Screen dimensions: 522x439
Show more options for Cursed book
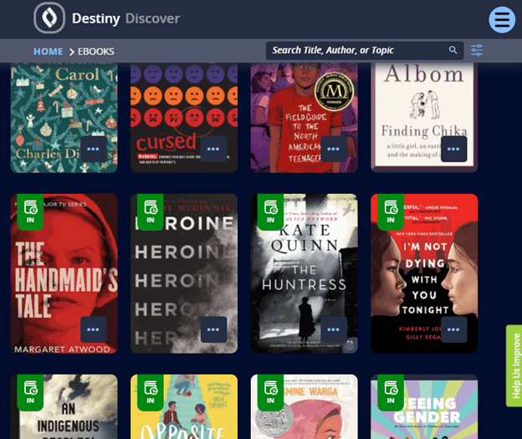213,149
